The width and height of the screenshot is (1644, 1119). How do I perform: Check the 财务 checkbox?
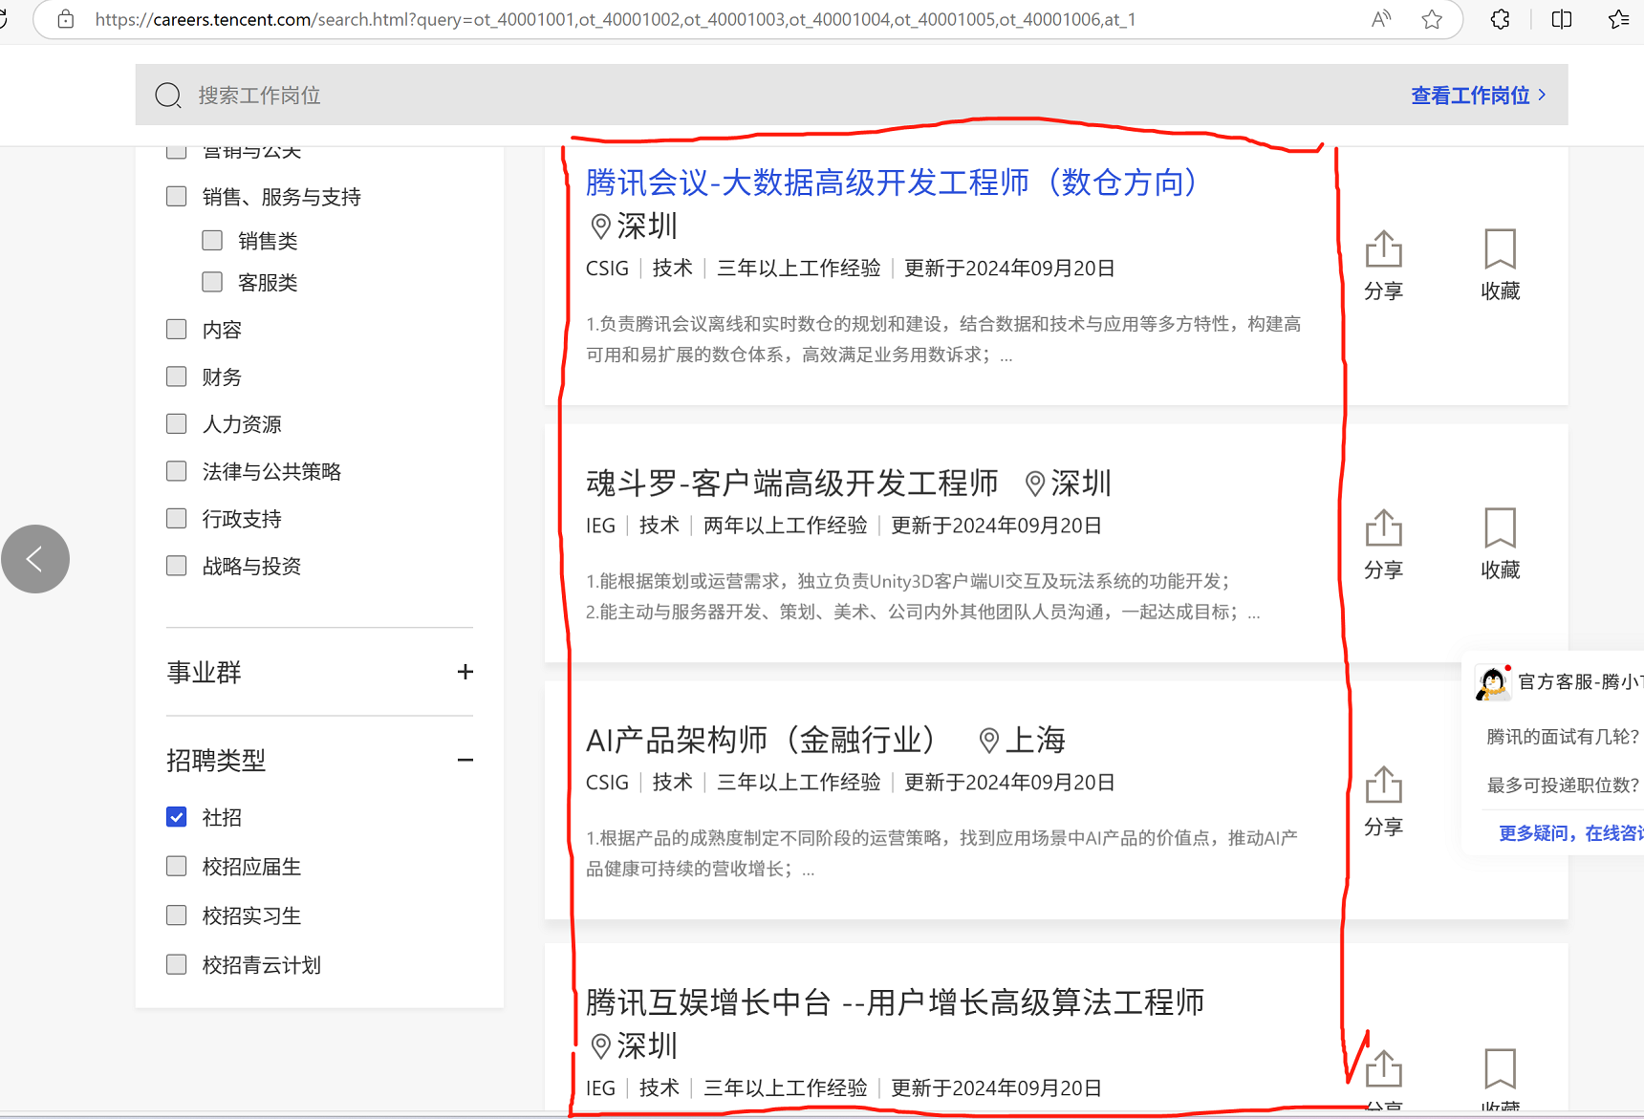click(177, 377)
